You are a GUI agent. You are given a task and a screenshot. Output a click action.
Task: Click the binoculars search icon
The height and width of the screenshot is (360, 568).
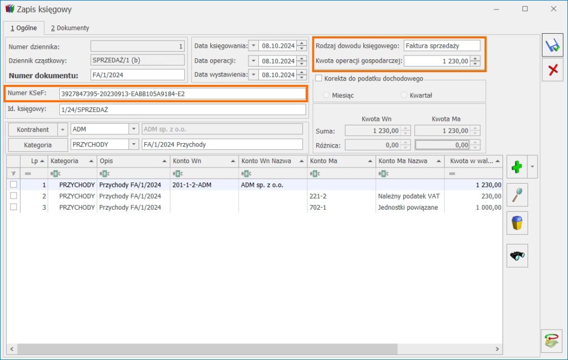pos(516,256)
